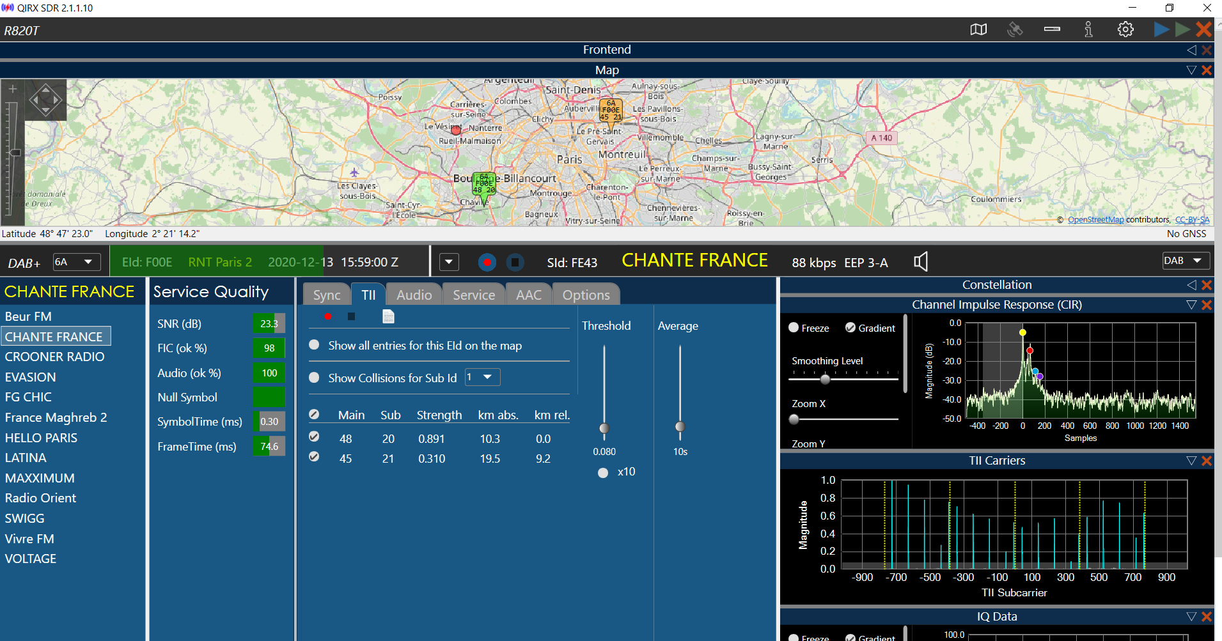Toggle Gradient in CIR panel
The image size is (1222, 641).
tap(850, 327)
